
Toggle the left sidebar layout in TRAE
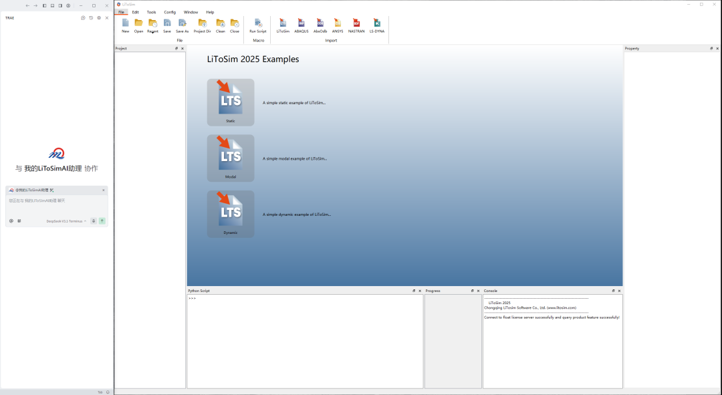point(45,5)
